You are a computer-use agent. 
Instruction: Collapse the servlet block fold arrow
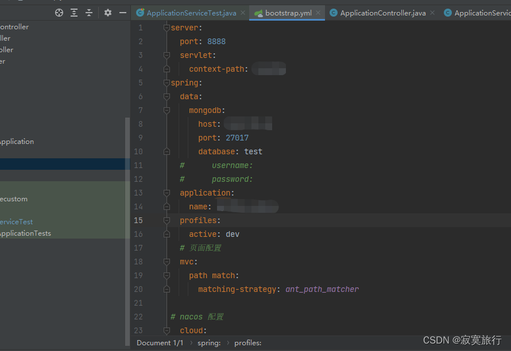click(x=168, y=54)
